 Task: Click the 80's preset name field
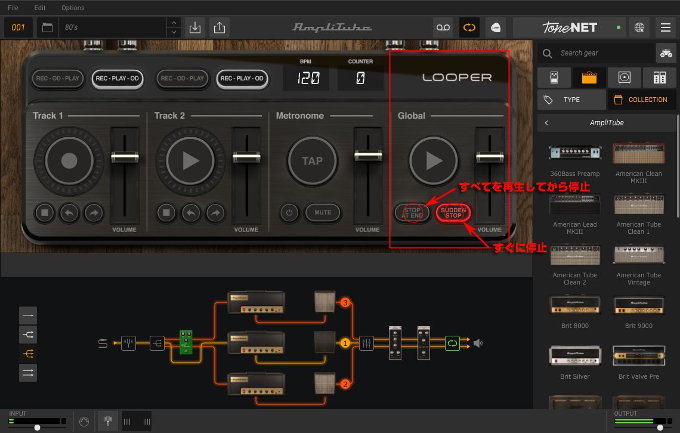point(113,28)
